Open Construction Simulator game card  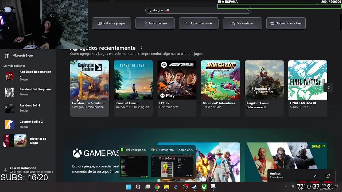point(90,88)
